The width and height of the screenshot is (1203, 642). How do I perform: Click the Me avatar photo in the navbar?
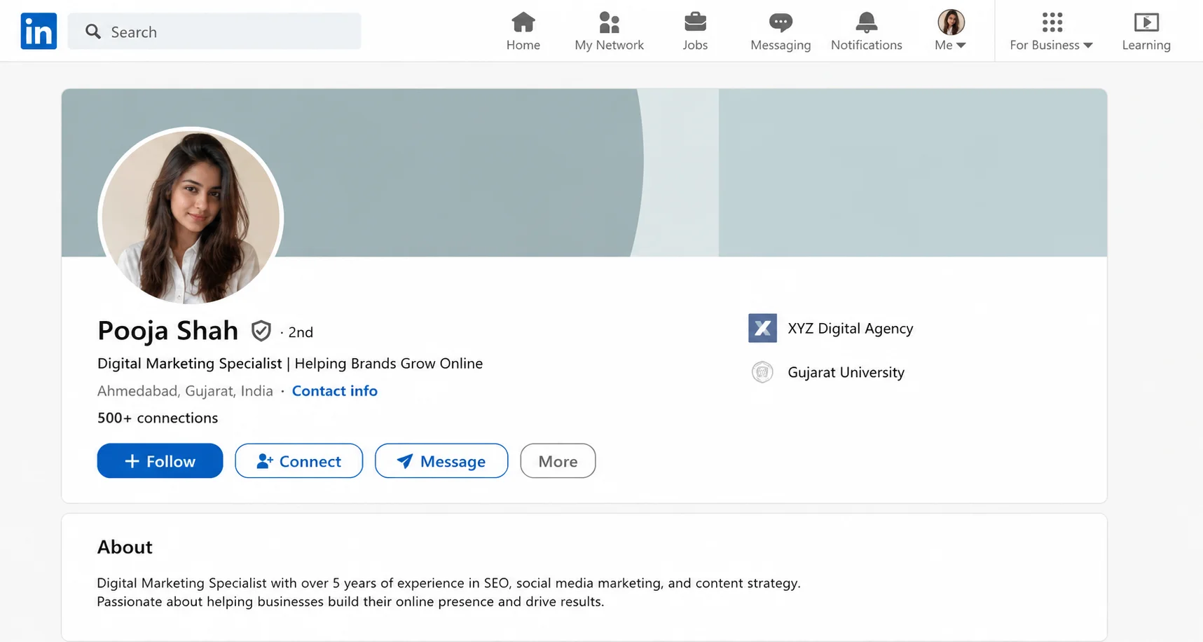(x=951, y=22)
